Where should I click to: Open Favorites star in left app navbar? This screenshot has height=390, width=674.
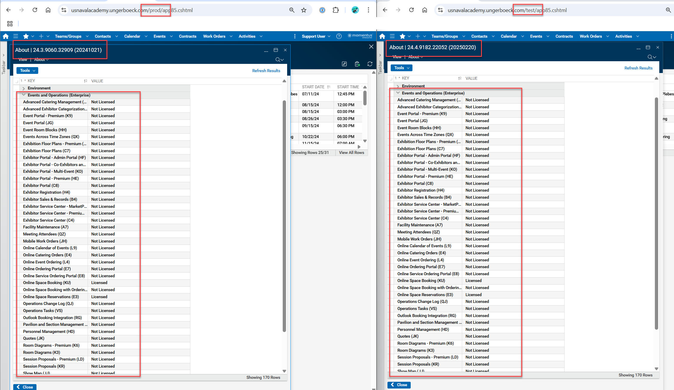pos(26,36)
